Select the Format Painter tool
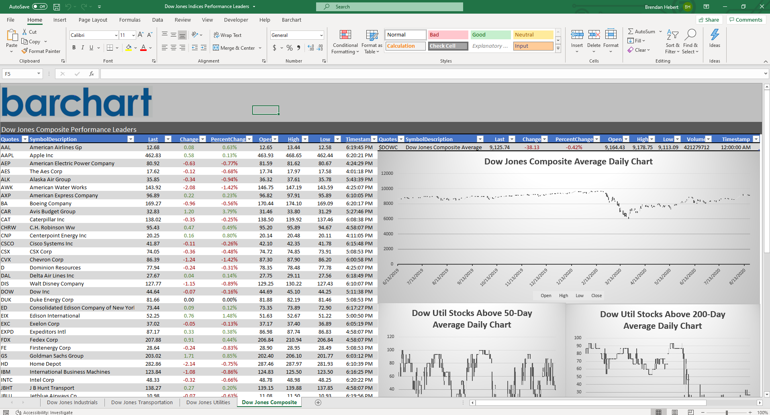This screenshot has height=415, width=770. point(41,51)
